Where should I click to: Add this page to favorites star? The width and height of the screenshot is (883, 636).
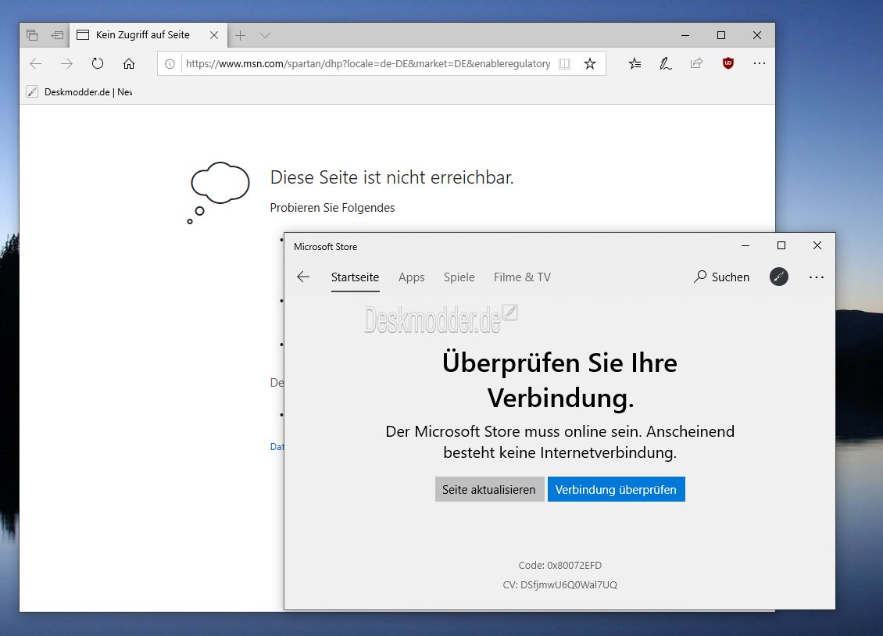pyautogui.click(x=590, y=63)
